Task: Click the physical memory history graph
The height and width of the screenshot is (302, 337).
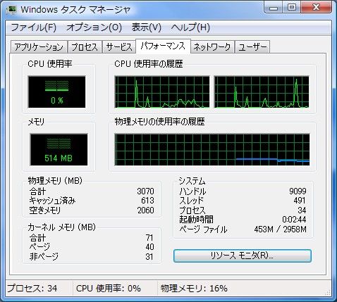Action: pyautogui.click(x=212, y=150)
